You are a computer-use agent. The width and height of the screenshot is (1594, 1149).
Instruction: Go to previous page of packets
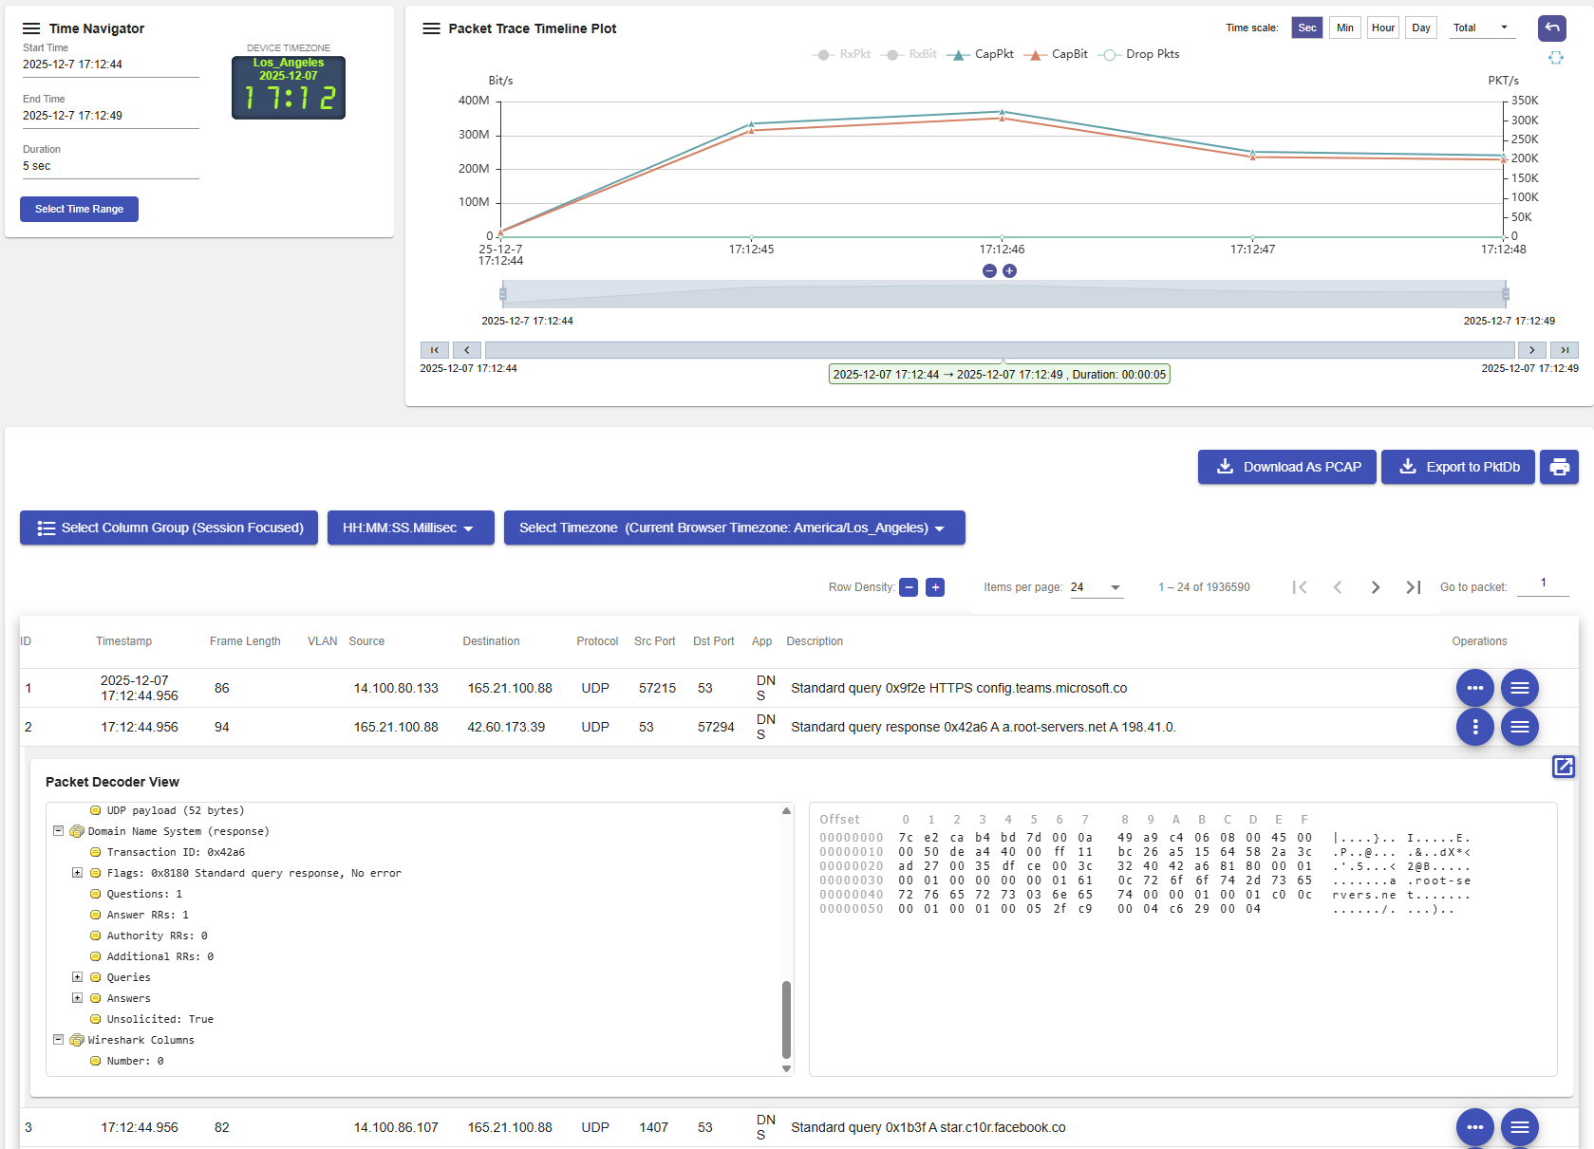[x=1338, y=587]
